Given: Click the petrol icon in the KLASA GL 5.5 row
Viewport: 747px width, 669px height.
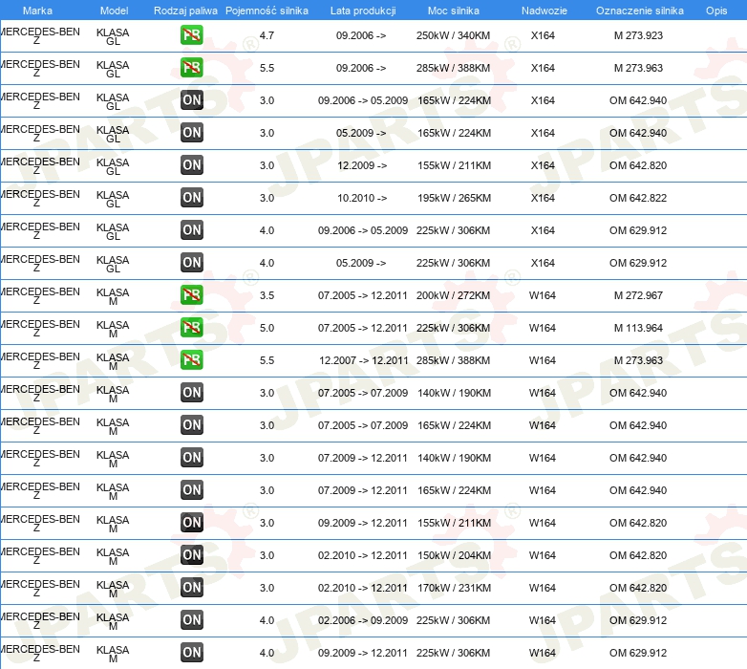Looking at the screenshot, I should click(191, 68).
